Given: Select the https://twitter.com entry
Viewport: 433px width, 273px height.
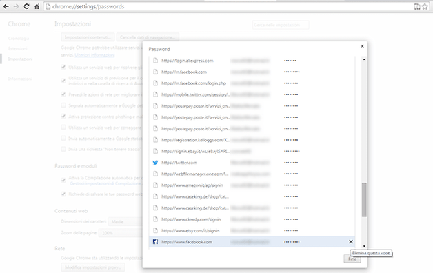Looking at the screenshot, I should point(252,163).
